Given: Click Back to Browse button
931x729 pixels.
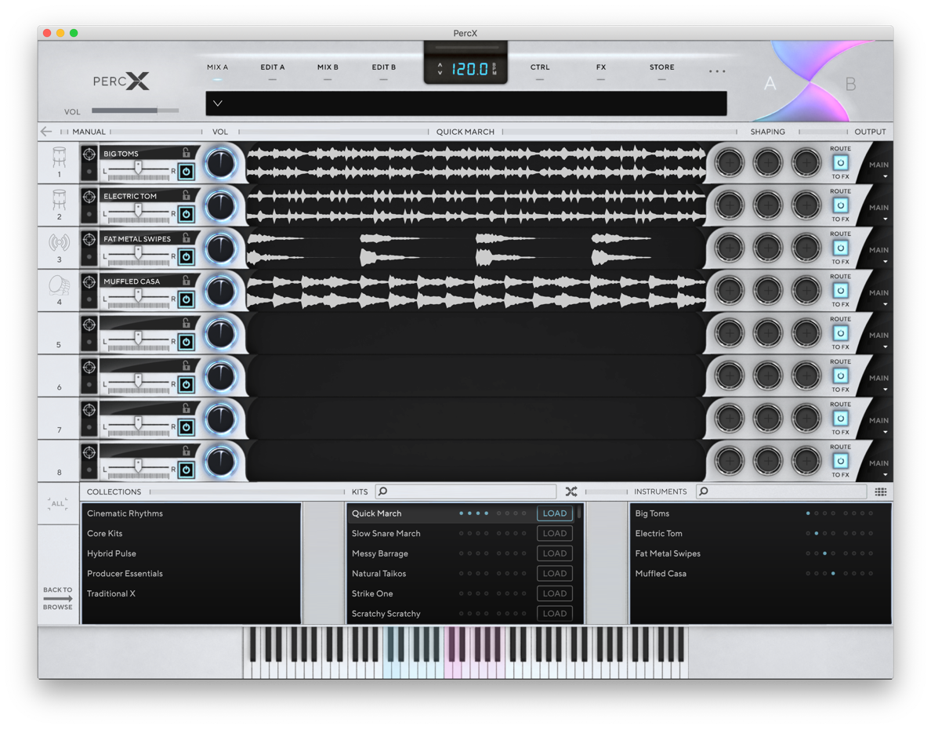Looking at the screenshot, I should [x=57, y=598].
